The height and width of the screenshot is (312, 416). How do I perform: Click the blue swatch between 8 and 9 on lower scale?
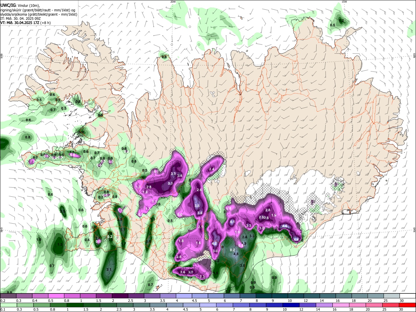click(258, 305)
